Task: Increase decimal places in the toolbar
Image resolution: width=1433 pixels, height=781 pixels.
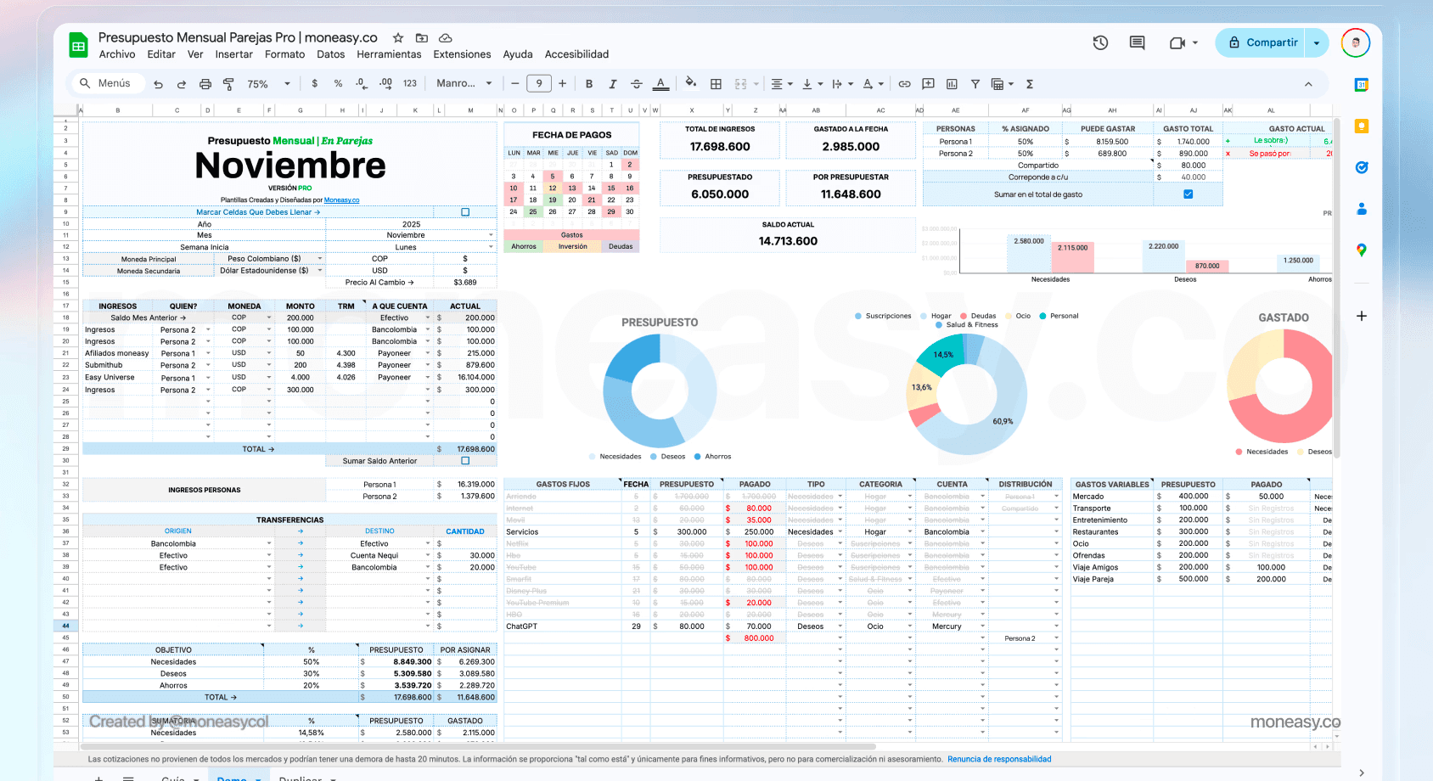Action: pos(385,84)
